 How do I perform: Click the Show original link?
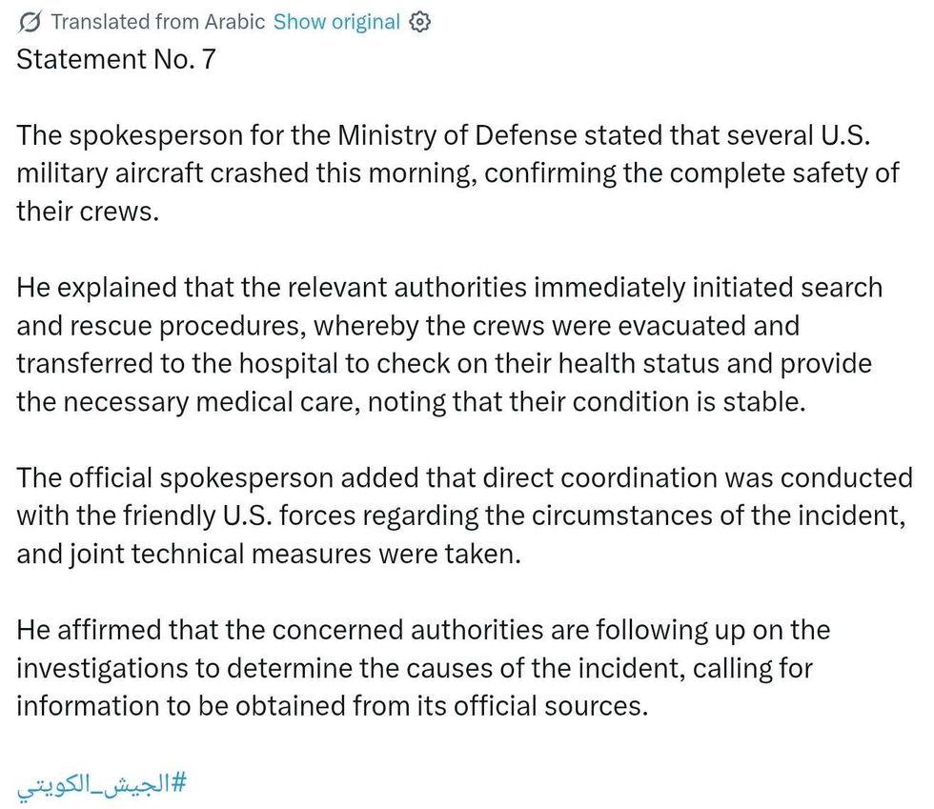(x=336, y=22)
